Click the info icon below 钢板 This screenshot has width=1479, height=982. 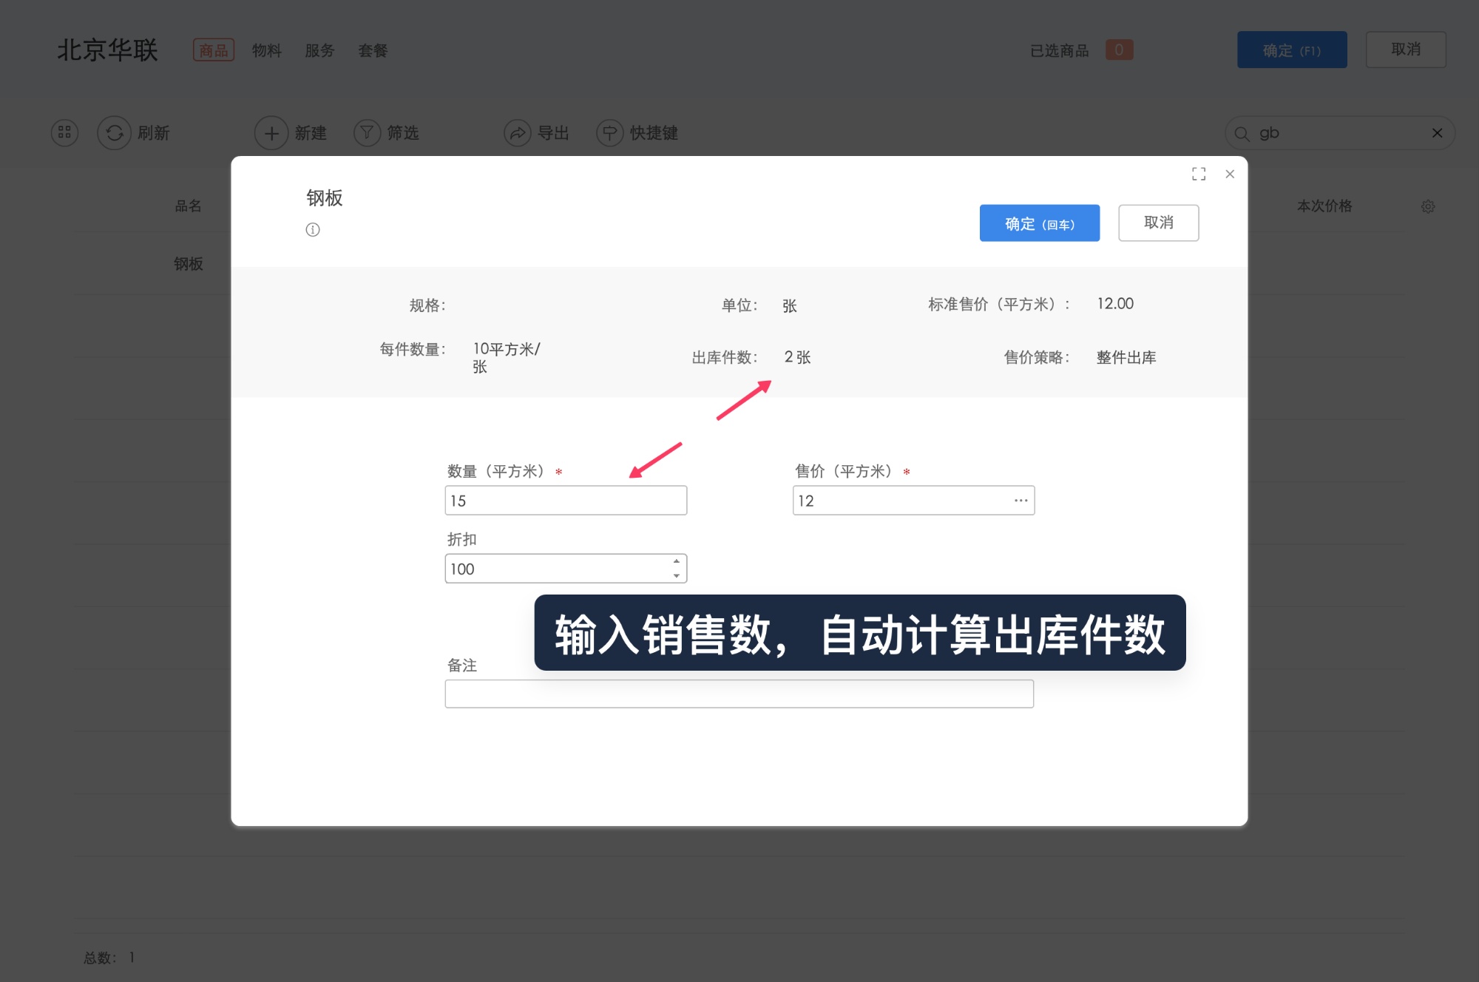pos(313,230)
